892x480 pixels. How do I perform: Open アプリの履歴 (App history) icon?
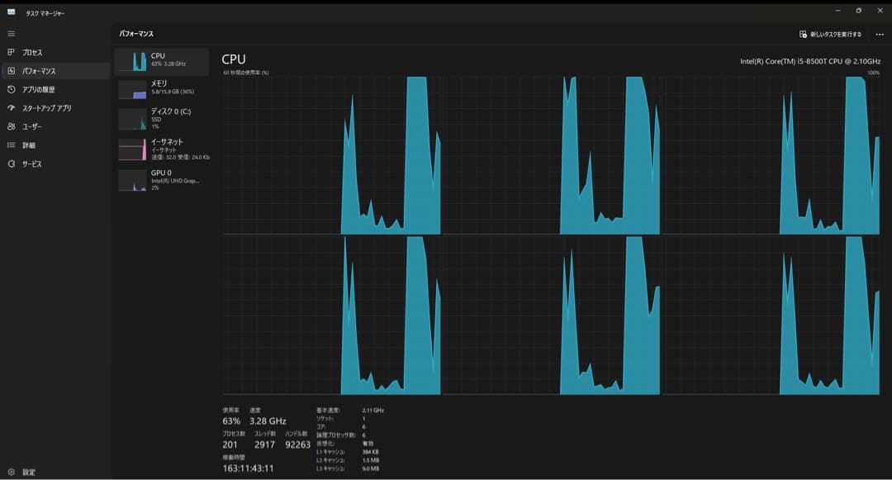[x=12, y=89]
